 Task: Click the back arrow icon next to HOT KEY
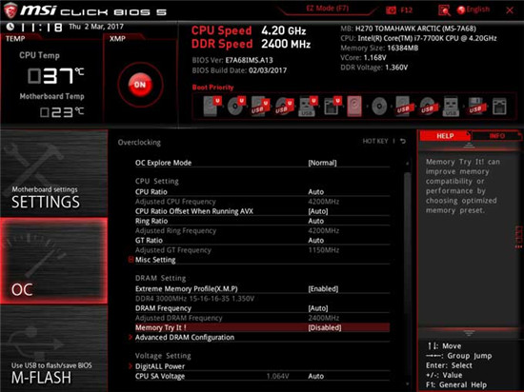[403, 141]
